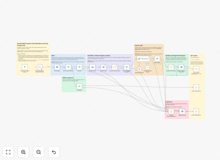
Task: Open the Get RAG search node
Action: (104, 67)
